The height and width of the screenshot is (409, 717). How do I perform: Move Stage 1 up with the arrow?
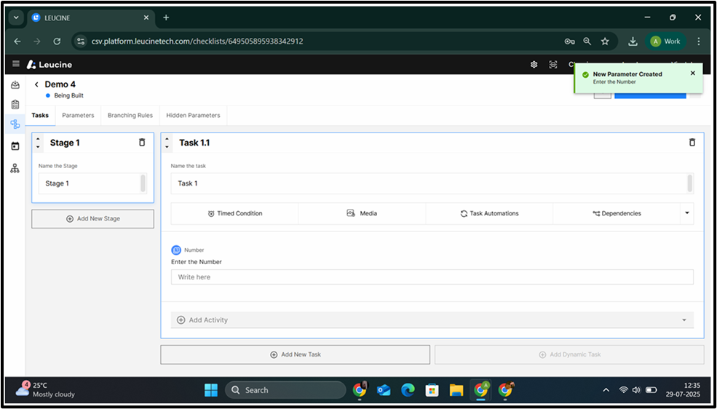[x=38, y=138]
